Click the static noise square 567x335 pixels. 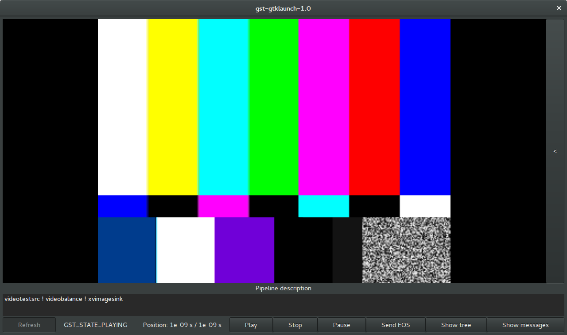coord(406,250)
